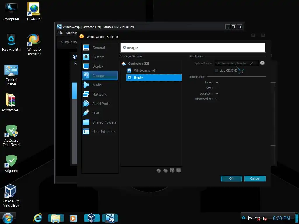This screenshot has height=224, width=299.
Task: Launch Internet Explorer from the taskbar
Action: click(x=38, y=218)
